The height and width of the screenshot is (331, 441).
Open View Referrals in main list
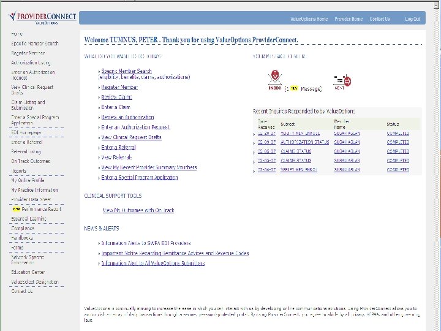pos(116,158)
